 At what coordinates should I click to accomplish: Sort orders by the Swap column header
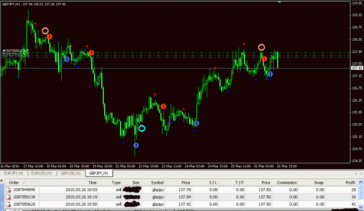pos(319,183)
